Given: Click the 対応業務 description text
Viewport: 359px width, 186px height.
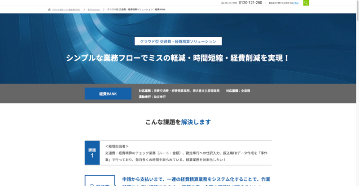Looking at the screenshot, I should coord(179,91).
